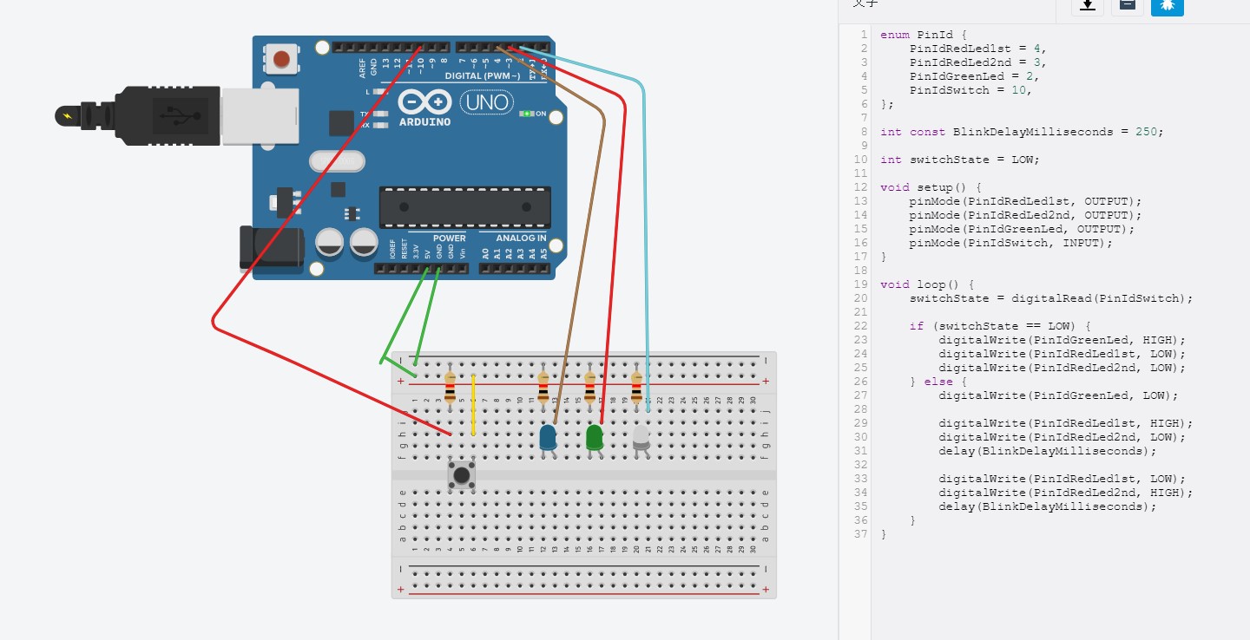
Task: Select the ATmega chip on Arduino
Action: click(x=464, y=207)
